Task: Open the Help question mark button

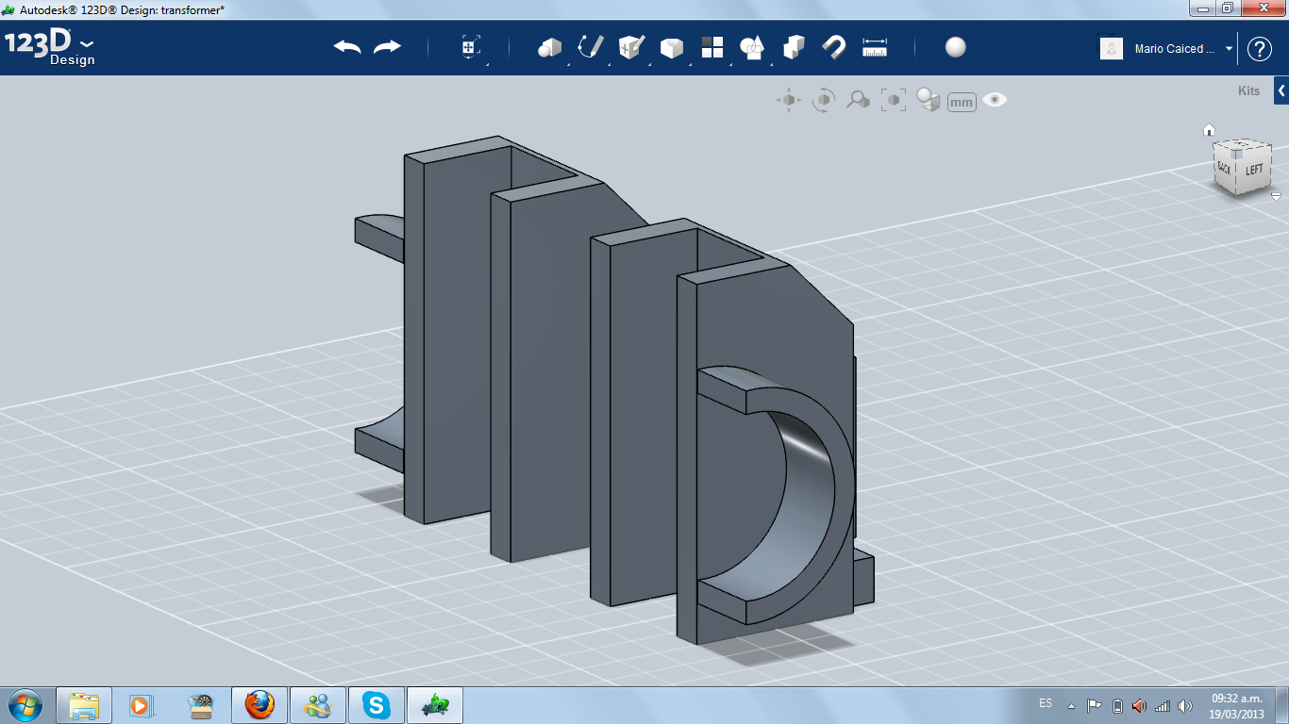Action: (1260, 49)
